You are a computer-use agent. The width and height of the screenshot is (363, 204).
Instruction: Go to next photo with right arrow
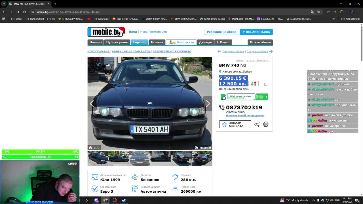click(x=208, y=103)
